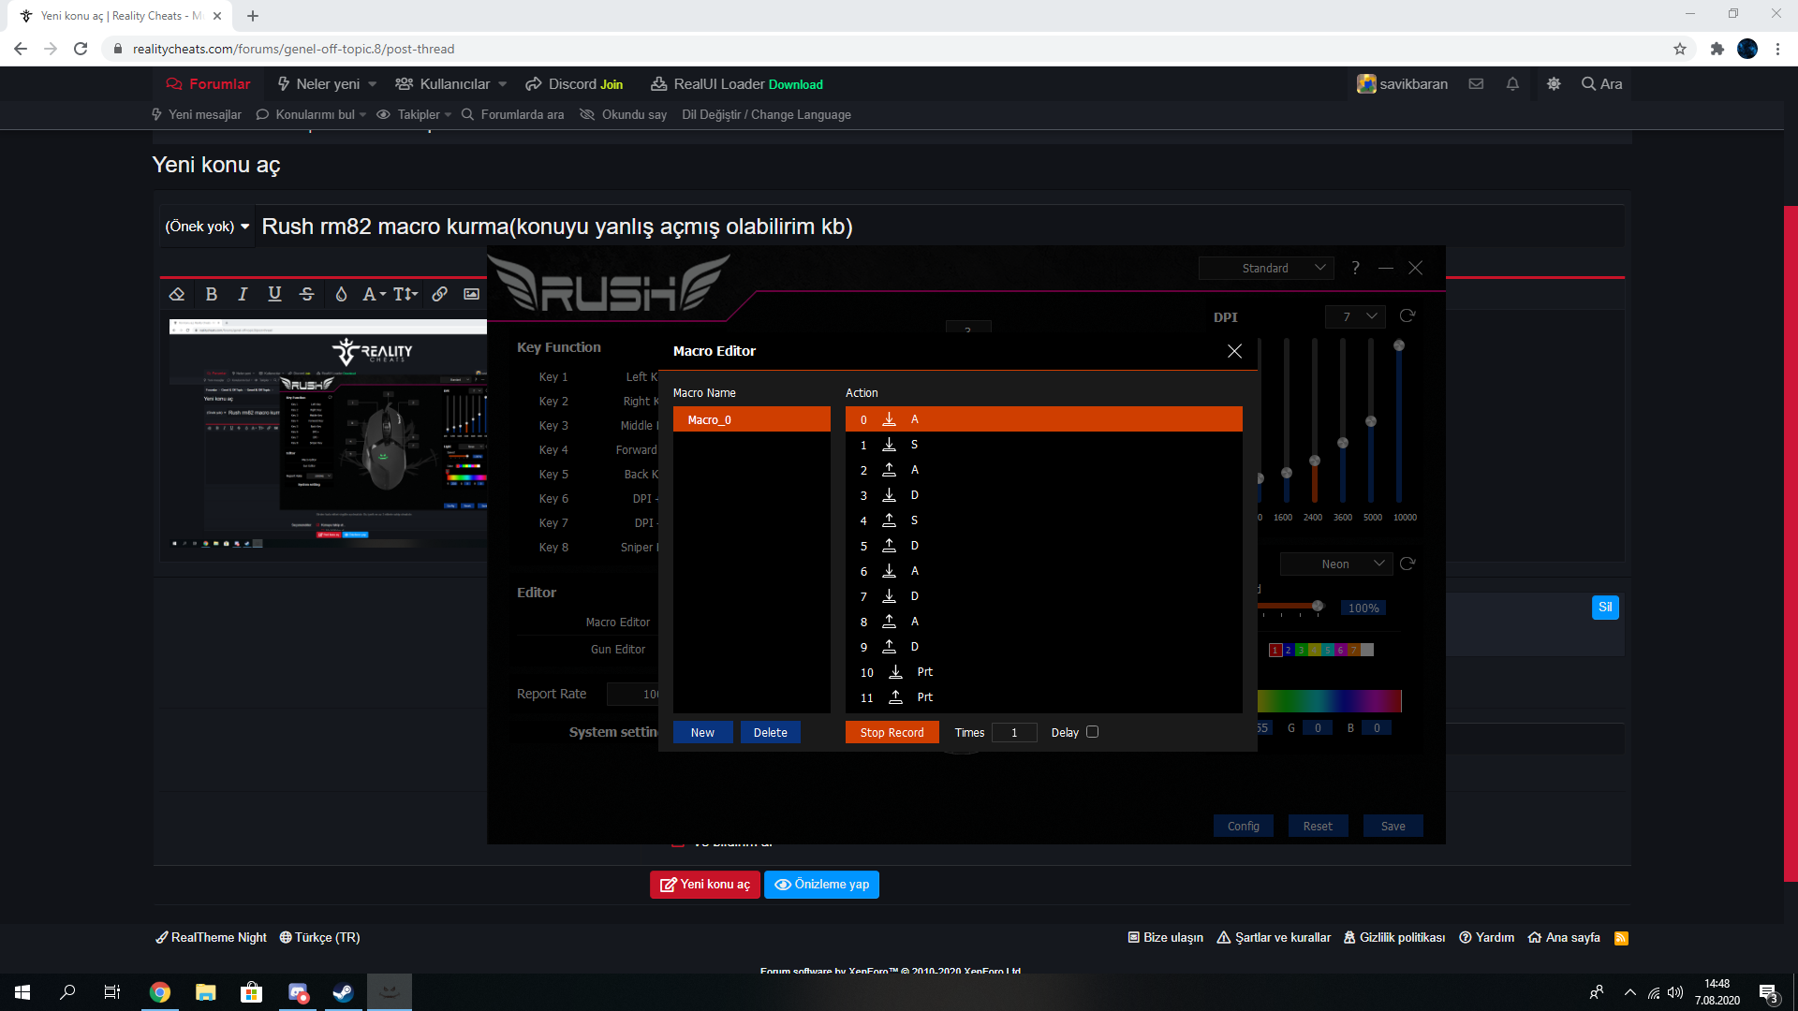Open the text color drop icon
The image size is (1798, 1011).
pos(342,294)
